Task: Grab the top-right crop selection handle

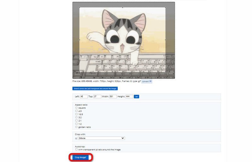Action: [165, 7]
